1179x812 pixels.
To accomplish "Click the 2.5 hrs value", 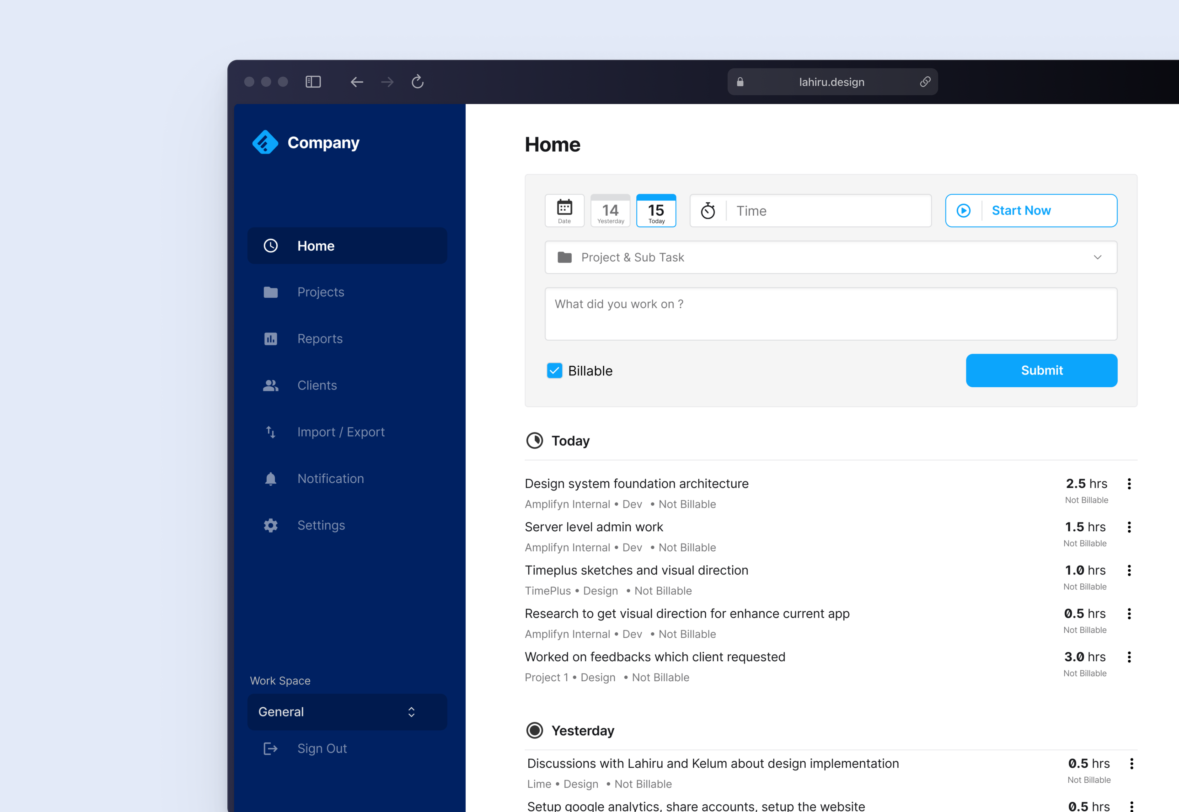I will (x=1086, y=484).
